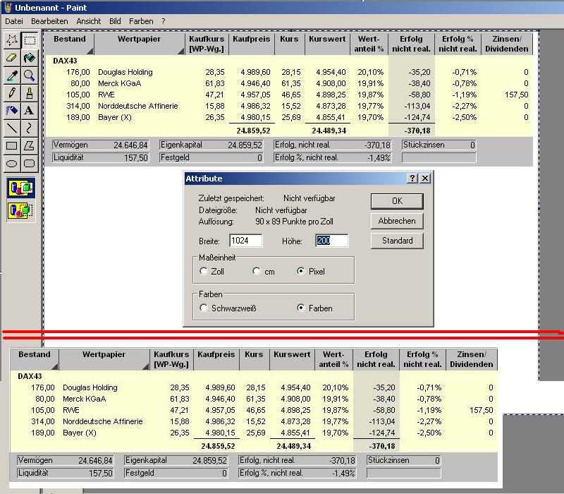Select the Zoll unit radio button
This screenshot has width=564, height=494.
tap(204, 272)
